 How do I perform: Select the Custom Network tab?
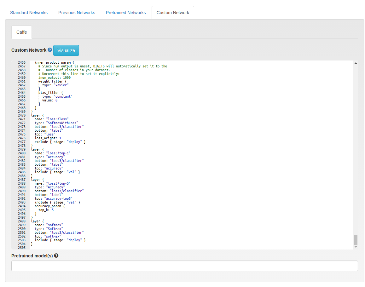point(173,13)
